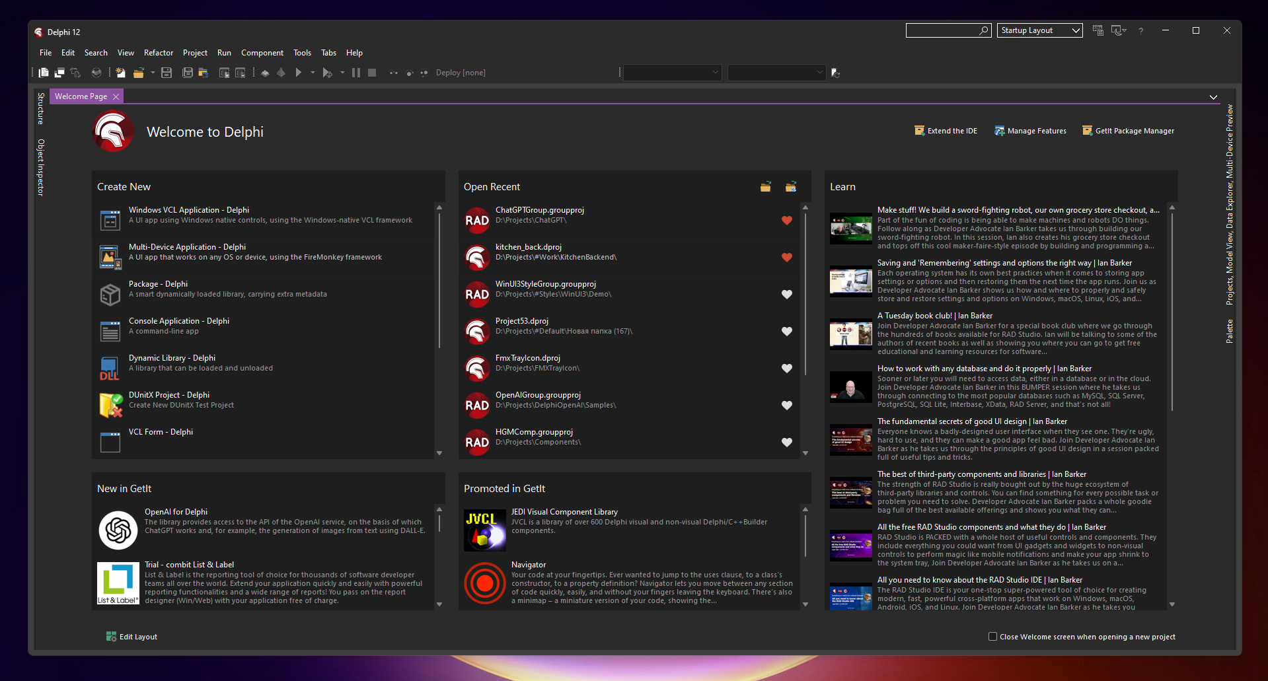The height and width of the screenshot is (681, 1268).
Task: Expand Run Without Debugging dropdown arrow
Action: (342, 73)
